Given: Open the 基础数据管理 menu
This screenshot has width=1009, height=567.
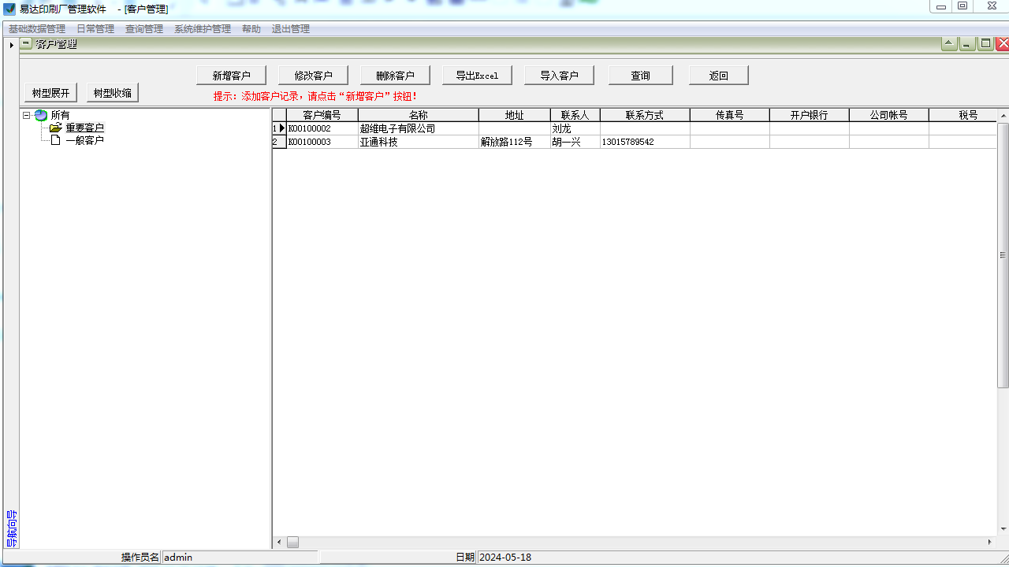Looking at the screenshot, I should [37, 29].
